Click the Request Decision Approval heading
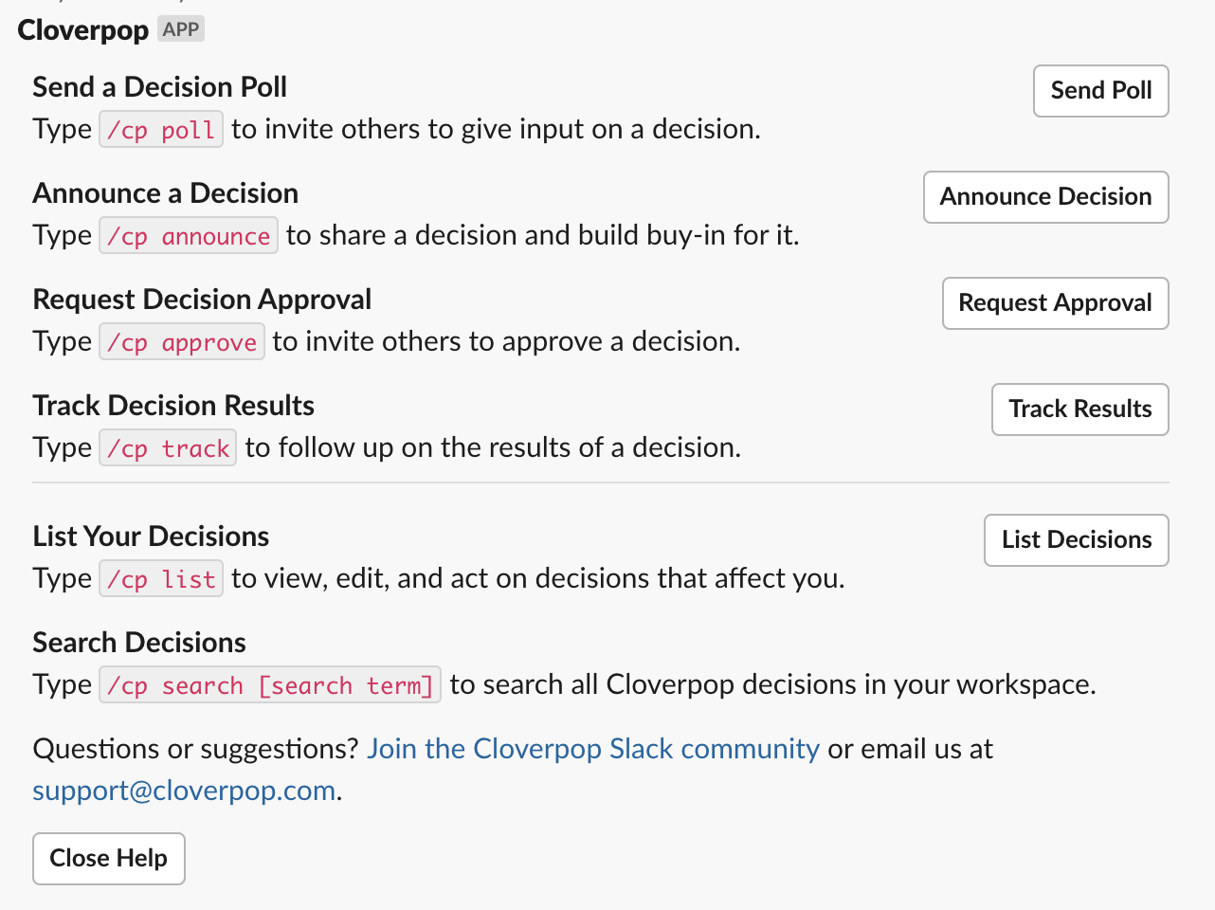This screenshot has height=910, width=1215. pyautogui.click(x=202, y=300)
